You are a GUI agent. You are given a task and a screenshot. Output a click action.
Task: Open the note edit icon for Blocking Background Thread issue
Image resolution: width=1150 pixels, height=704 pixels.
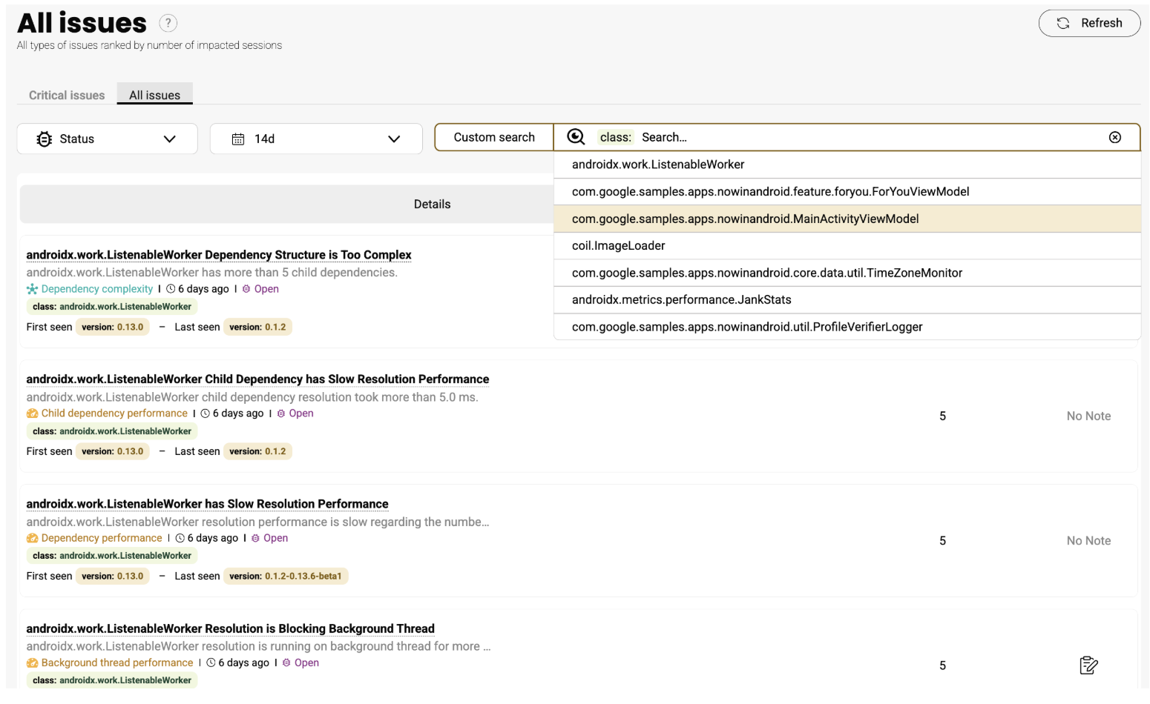pos(1088,665)
